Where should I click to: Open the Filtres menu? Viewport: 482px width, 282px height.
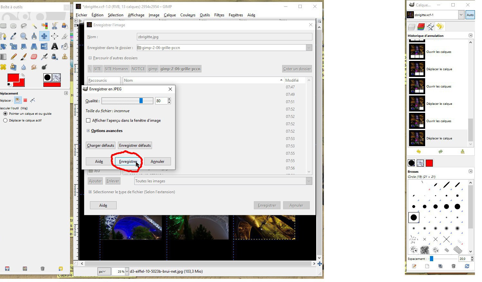tap(219, 15)
